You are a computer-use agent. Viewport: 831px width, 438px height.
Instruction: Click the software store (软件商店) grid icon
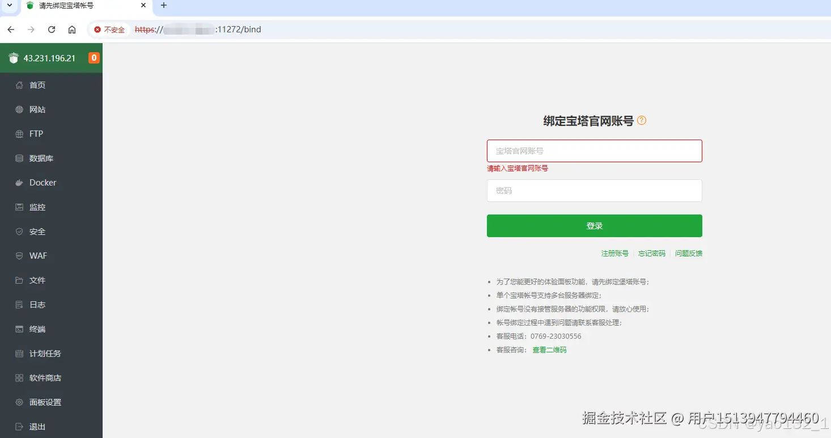click(19, 378)
